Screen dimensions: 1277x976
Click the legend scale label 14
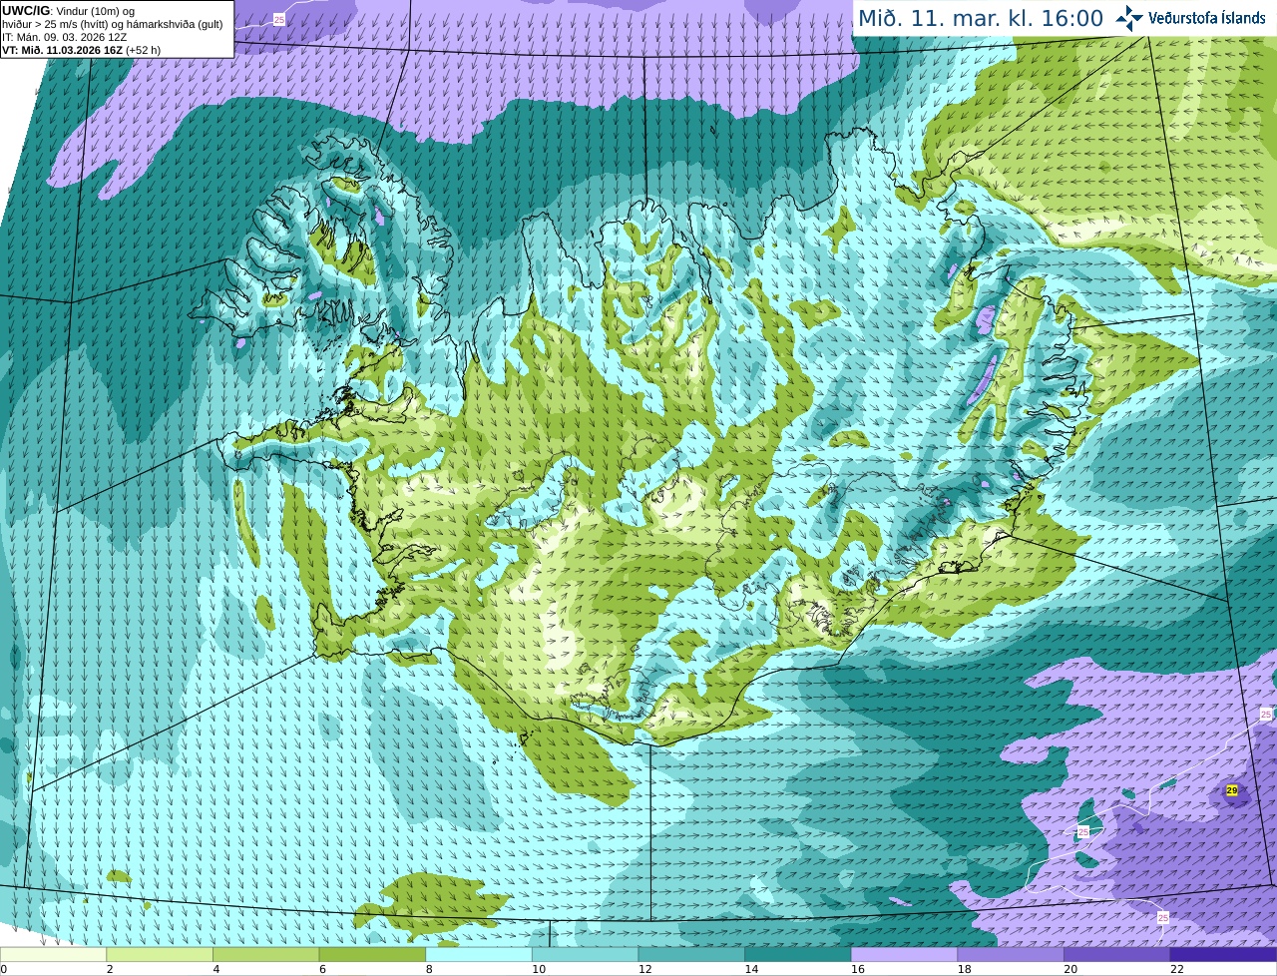[751, 969]
